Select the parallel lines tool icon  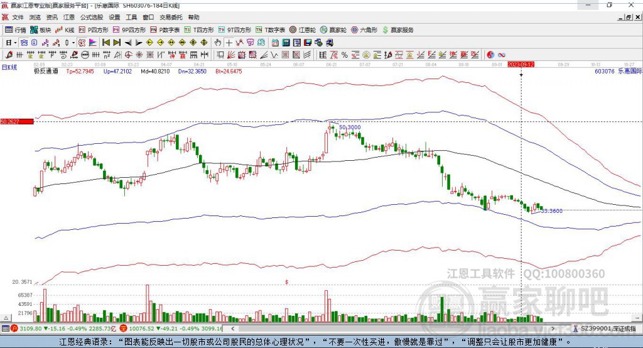pyautogui.click(x=307, y=55)
